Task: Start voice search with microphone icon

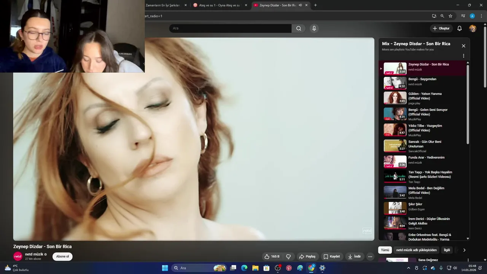Action: coord(314,28)
